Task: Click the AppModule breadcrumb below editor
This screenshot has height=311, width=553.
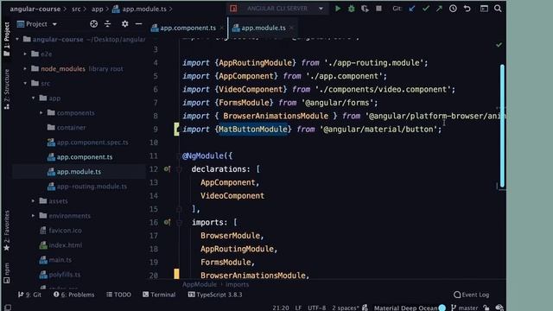Action: pos(200,284)
